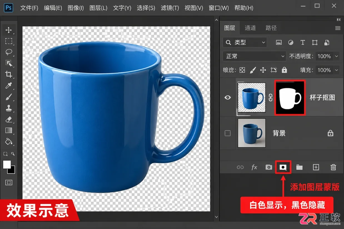Click the Photoshop Ps logo
Image resolution: width=344 pixels, height=229 pixels.
point(9,7)
